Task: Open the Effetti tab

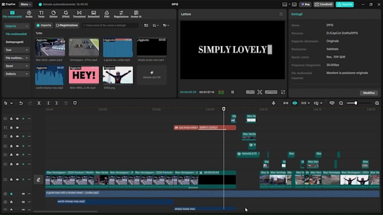Action: pos(66,14)
